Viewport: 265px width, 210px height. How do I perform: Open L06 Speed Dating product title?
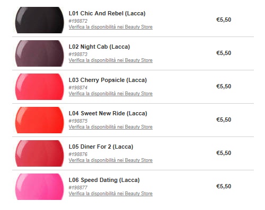point(104,180)
